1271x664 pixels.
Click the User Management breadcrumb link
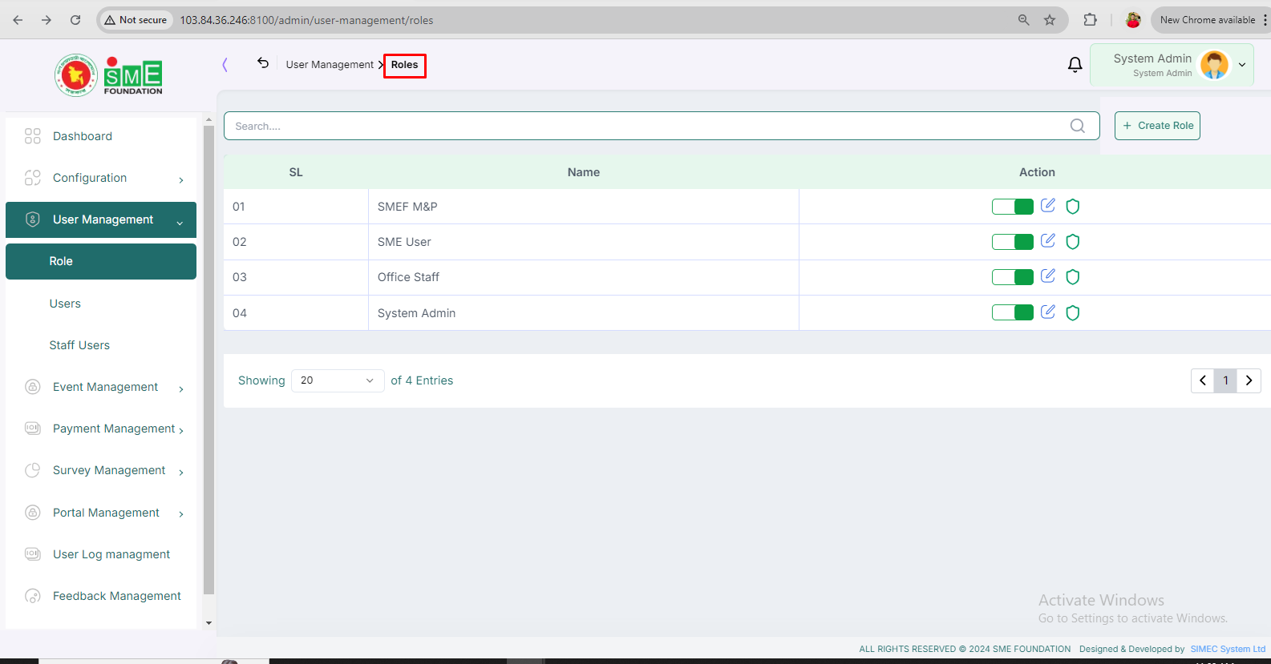pyautogui.click(x=330, y=65)
